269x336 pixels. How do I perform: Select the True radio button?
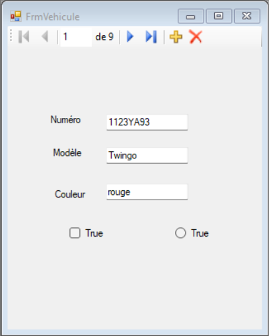pyautogui.click(x=180, y=233)
